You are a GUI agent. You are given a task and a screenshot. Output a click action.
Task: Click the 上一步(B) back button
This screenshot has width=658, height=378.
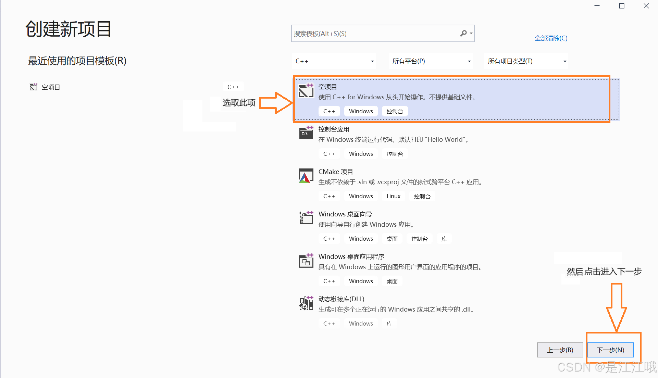pos(560,350)
